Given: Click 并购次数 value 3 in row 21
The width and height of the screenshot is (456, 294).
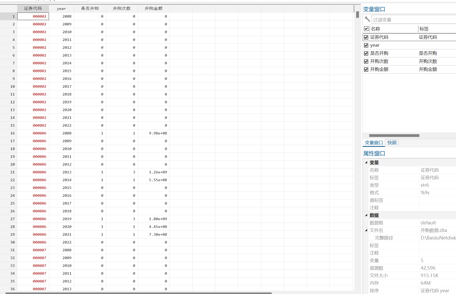Looking at the screenshot, I should click(x=122, y=172).
